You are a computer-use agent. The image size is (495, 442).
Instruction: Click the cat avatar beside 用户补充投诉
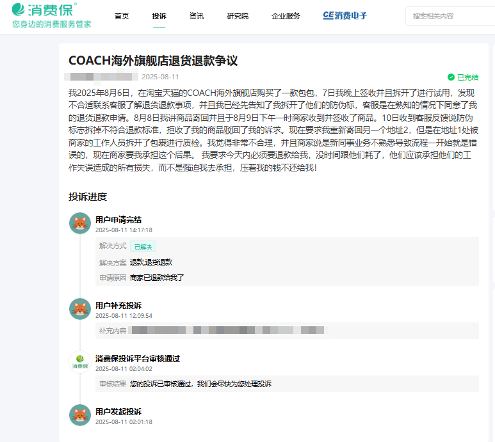[80, 309]
